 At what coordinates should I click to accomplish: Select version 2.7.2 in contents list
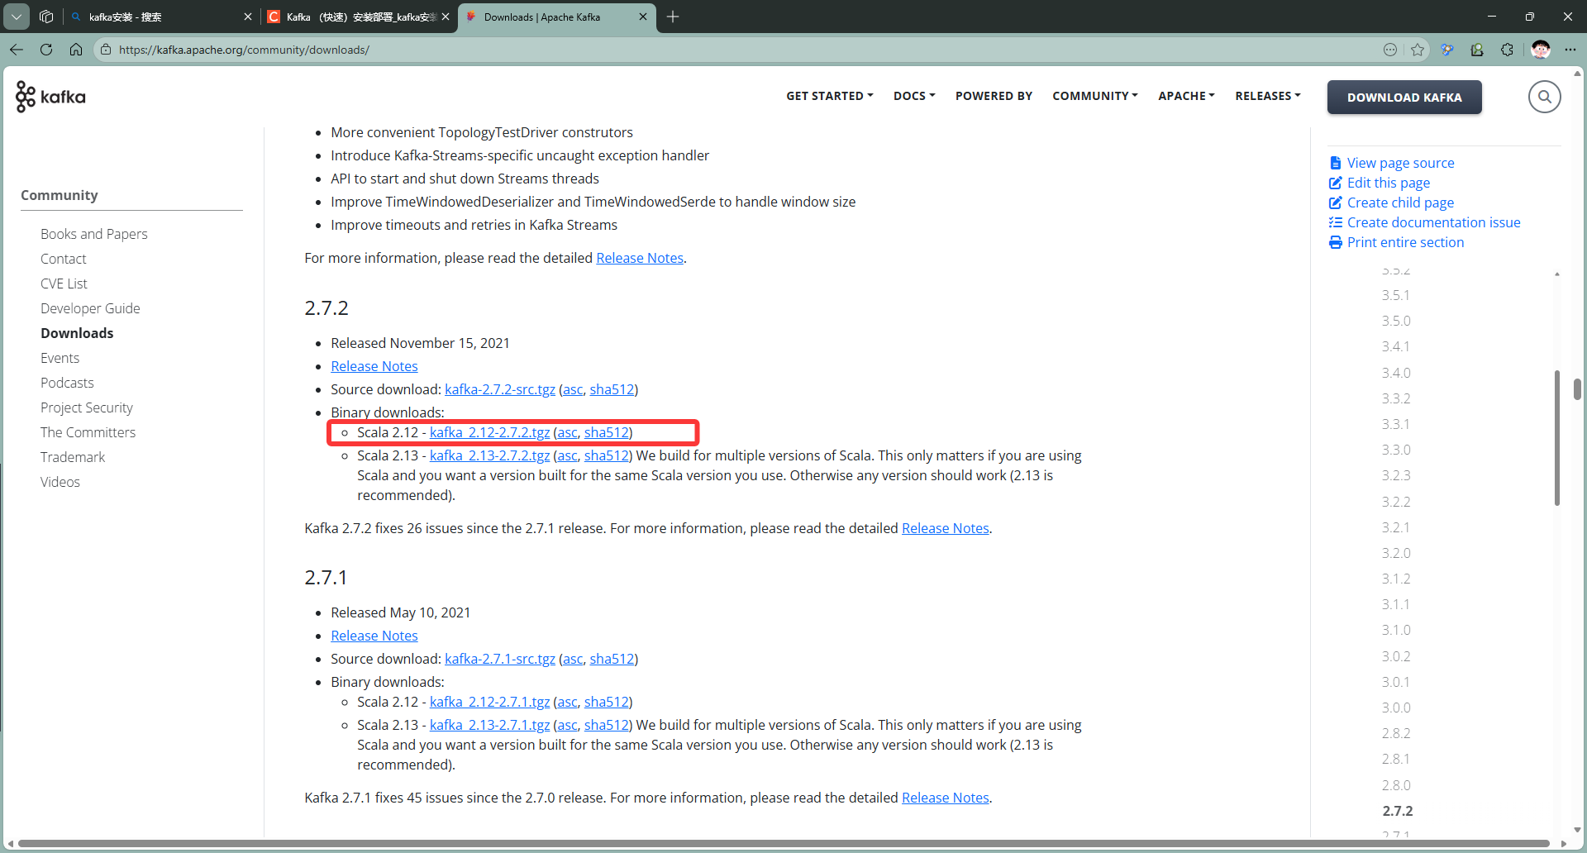(x=1397, y=811)
